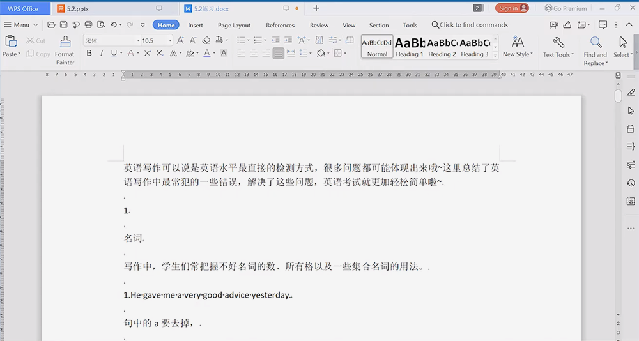Open the font size dropdown
Viewport: 639px width, 341px height.
click(x=170, y=40)
